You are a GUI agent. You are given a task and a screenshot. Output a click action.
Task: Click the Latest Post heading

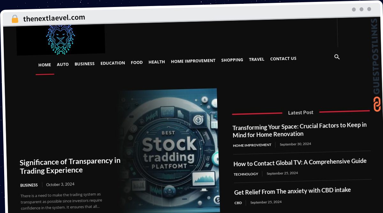click(301, 113)
